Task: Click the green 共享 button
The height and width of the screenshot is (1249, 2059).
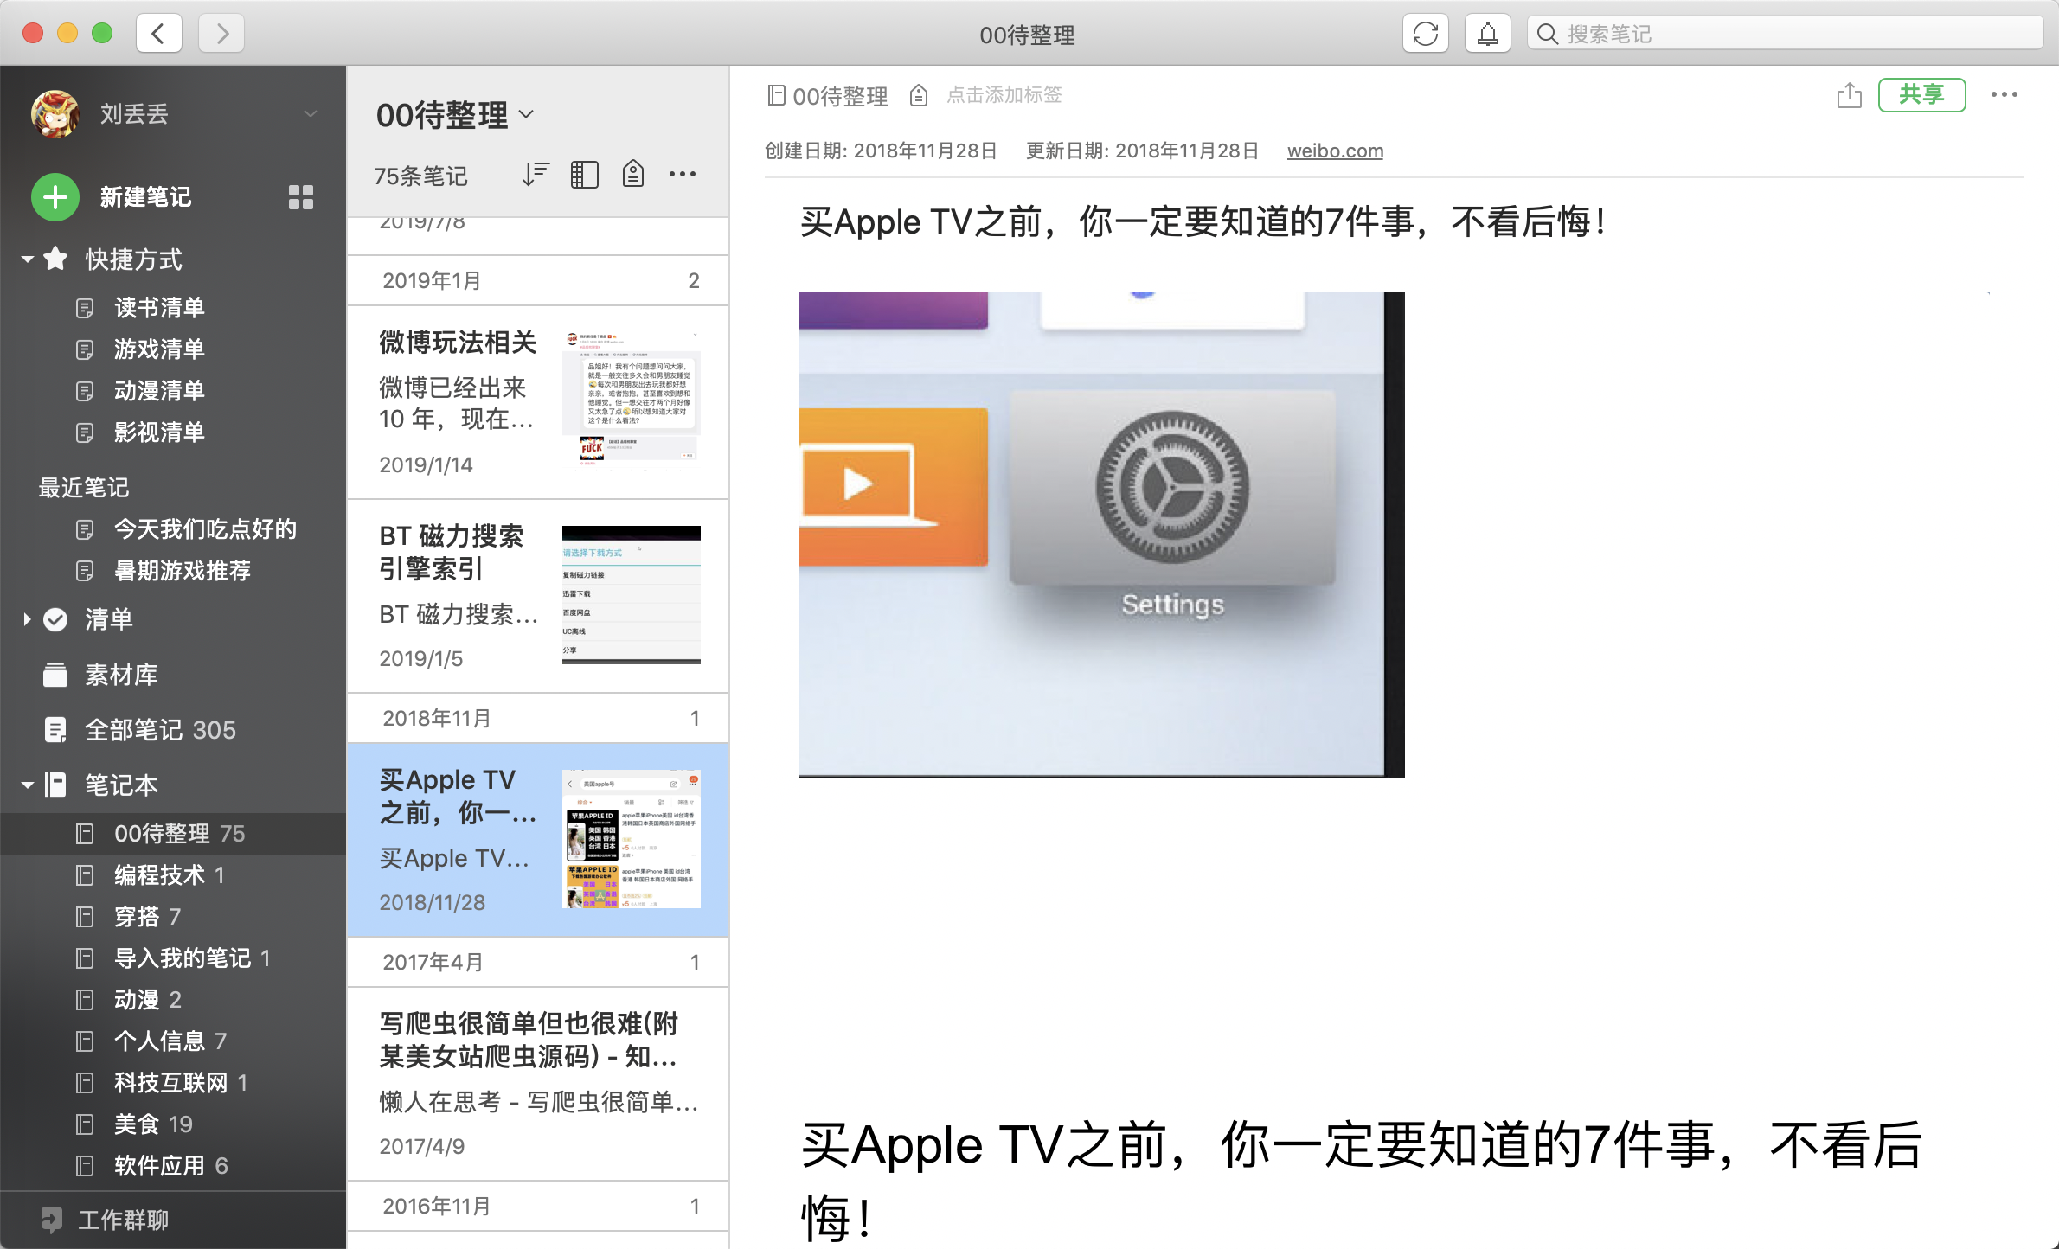Action: (x=1921, y=95)
